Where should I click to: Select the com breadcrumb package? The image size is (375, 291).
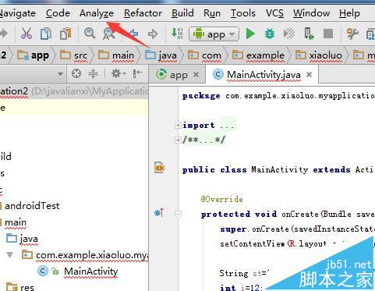pos(205,55)
